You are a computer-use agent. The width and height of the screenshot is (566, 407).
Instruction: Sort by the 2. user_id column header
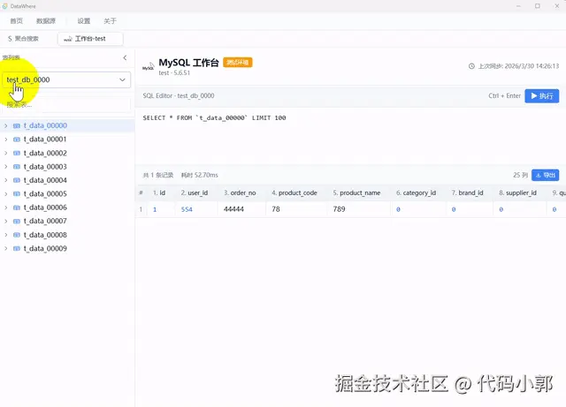coord(195,192)
